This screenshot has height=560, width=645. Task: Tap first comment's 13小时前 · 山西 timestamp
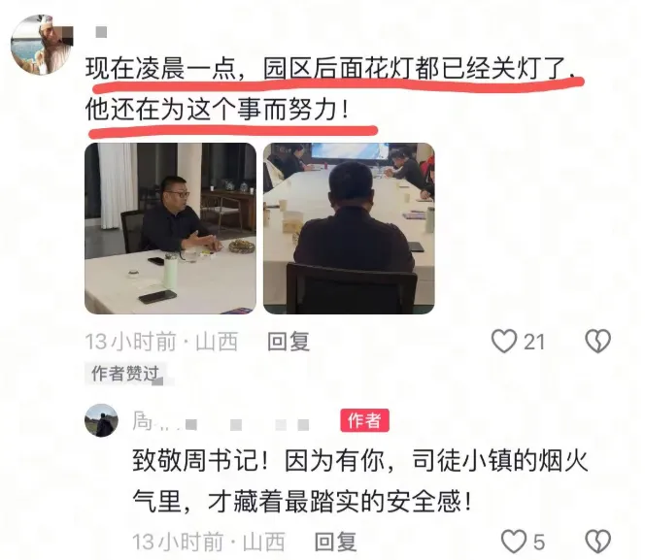pos(161,342)
